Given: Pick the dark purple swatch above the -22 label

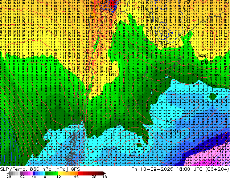Looking at the screenshot, I should 21,173.
